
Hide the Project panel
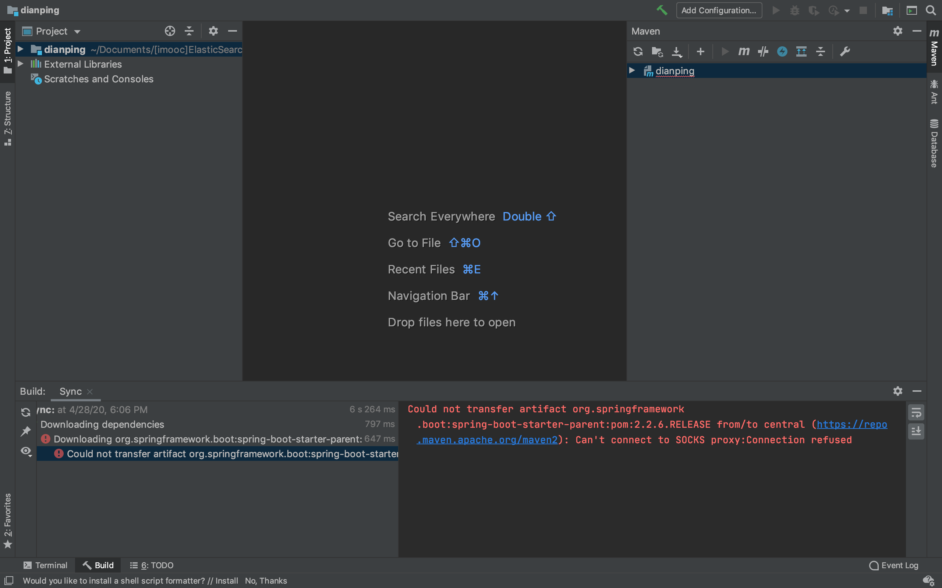click(x=233, y=31)
